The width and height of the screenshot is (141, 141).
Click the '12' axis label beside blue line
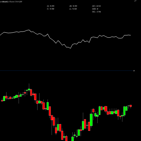(134, 71)
